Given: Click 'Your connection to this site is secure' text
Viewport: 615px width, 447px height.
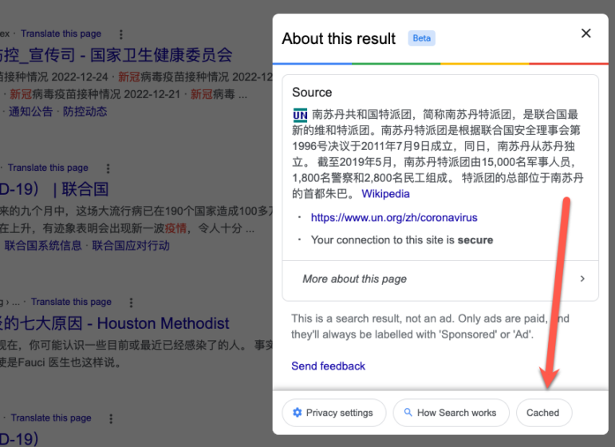Looking at the screenshot, I should click(x=402, y=240).
